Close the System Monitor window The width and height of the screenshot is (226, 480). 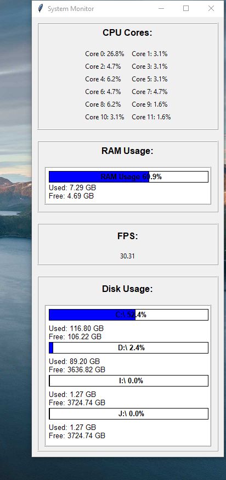point(211,9)
